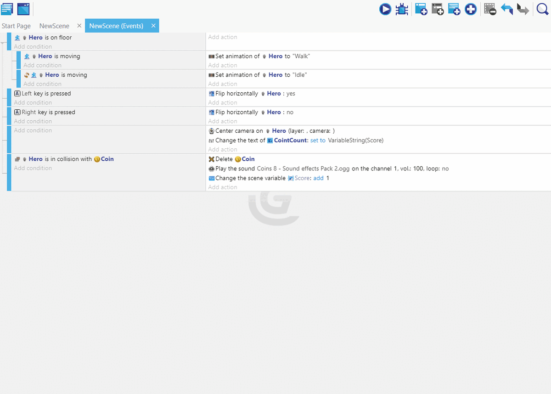The width and height of the screenshot is (551, 394).
Task: Add condition under Hero collision with Coin
Action: coord(33,168)
